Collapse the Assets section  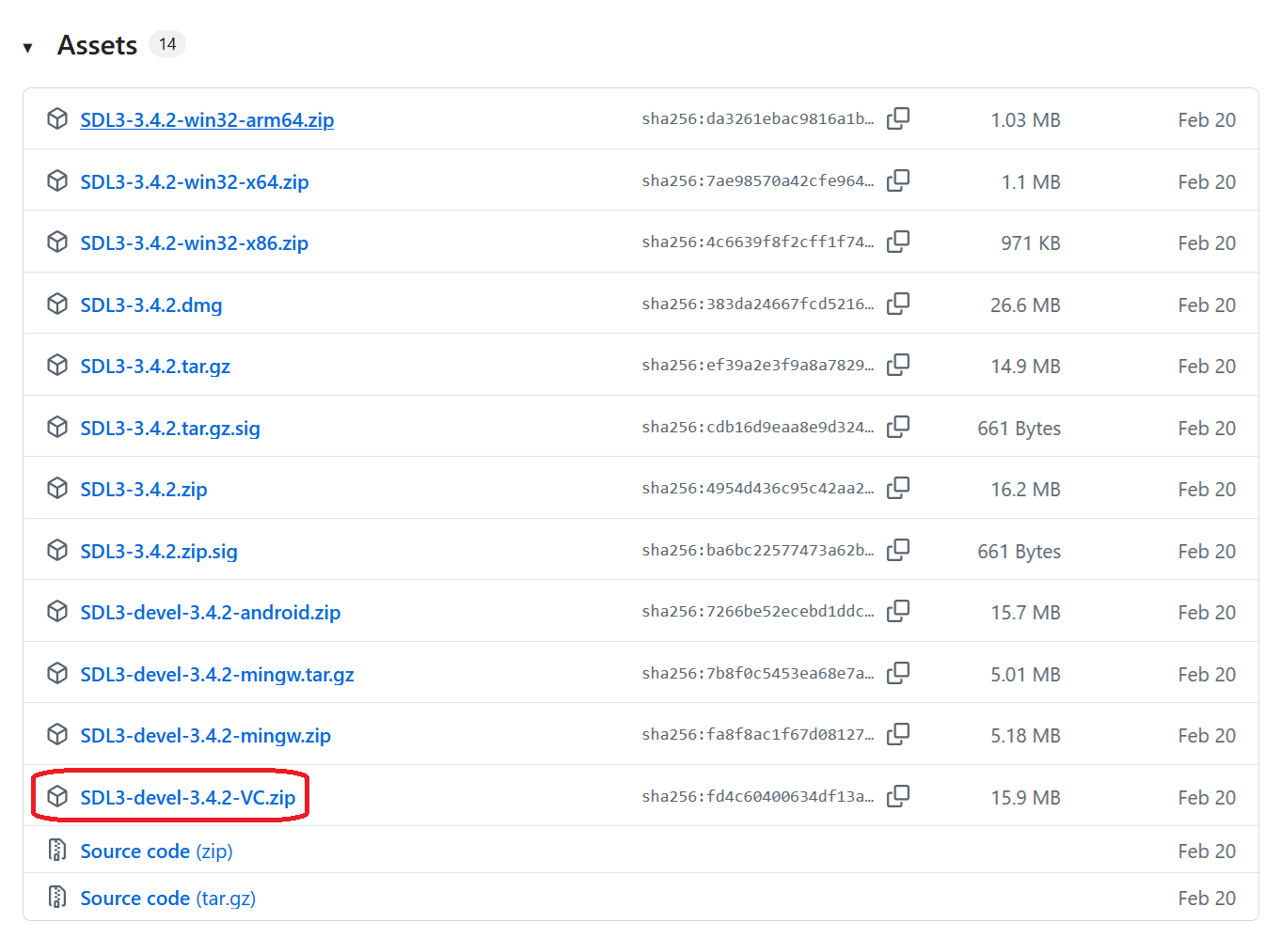coord(28,44)
